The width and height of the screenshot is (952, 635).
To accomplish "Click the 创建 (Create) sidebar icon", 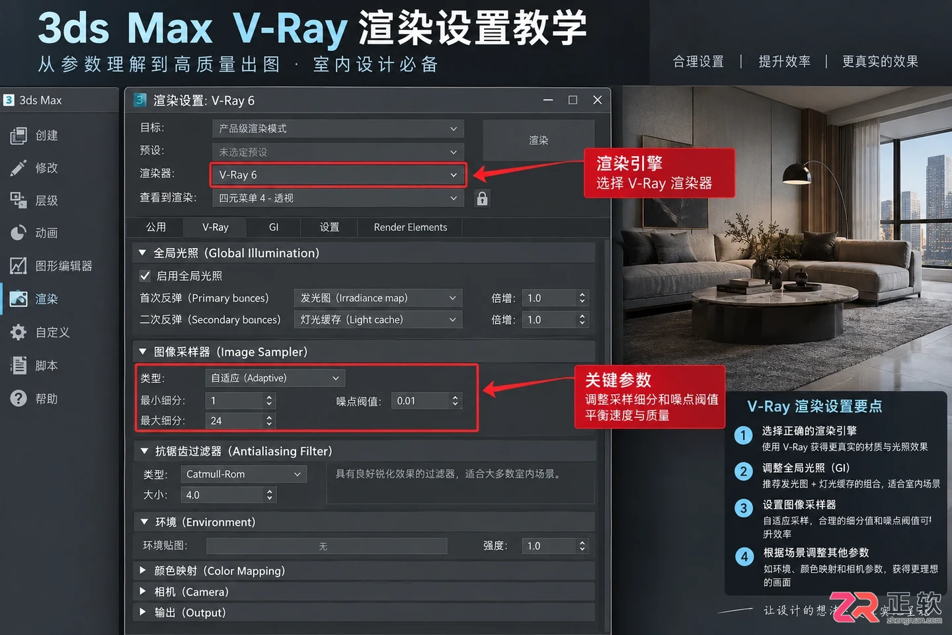I will [18, 136].
